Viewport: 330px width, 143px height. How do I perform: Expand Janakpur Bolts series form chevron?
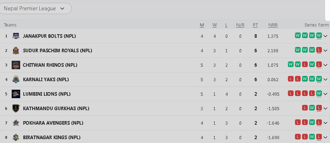325,36
